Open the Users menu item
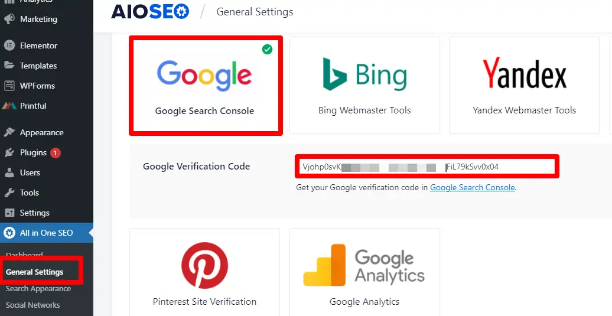This screenshot has width=612, height=316. coord(30,172)
